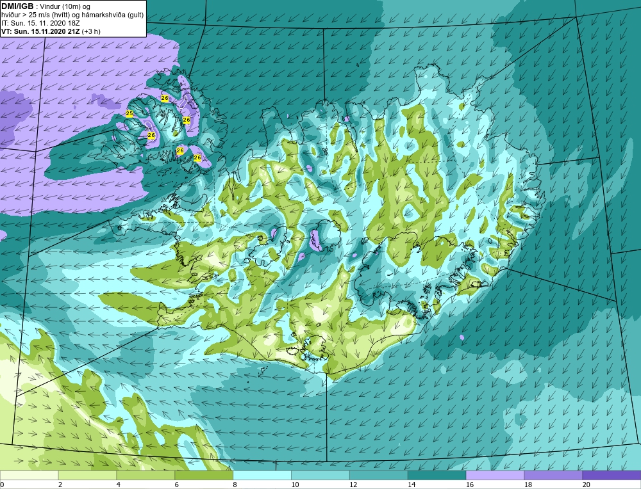Click the legend scale number 18

[528, 485]
